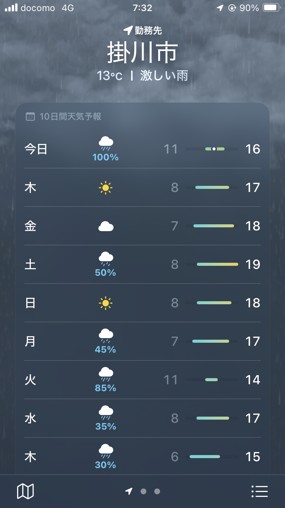Switch to the second city page dot
This screenshot has width=285, height=508.
[143, 491]
